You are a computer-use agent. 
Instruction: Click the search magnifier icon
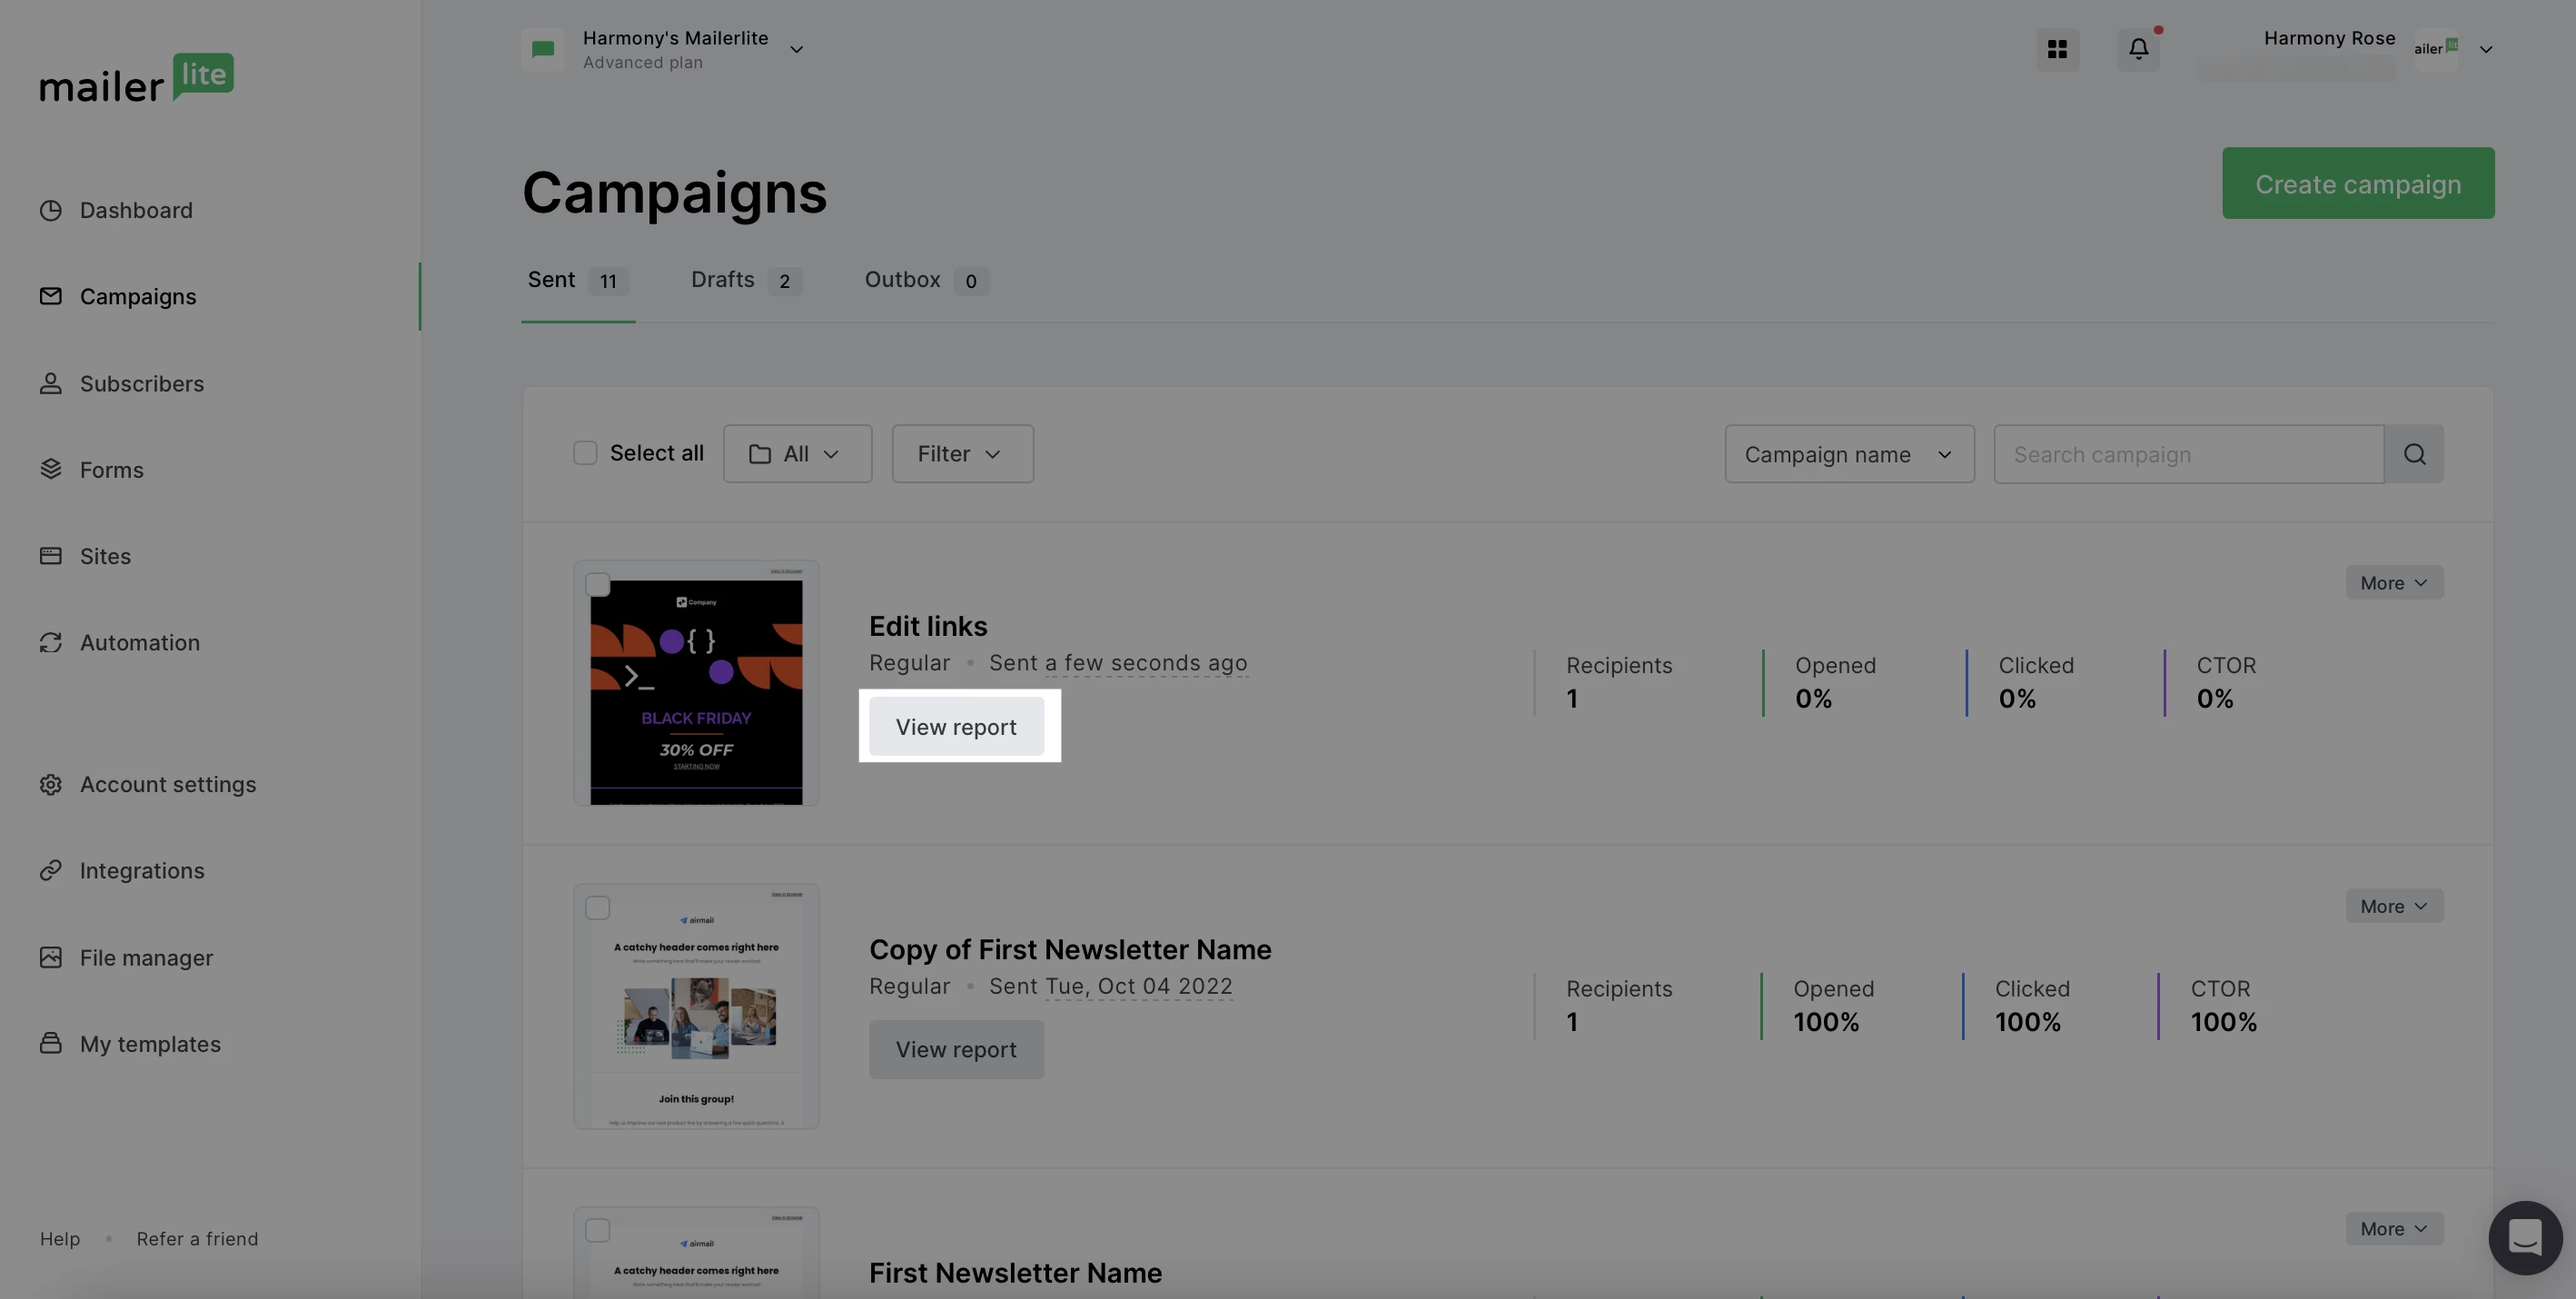point(2414,455)
